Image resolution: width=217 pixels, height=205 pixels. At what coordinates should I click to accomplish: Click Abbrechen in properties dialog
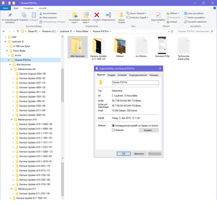[x=139, y=154]
